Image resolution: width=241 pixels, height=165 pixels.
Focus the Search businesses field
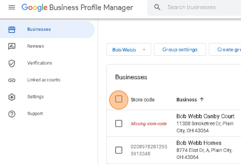pyautogui.click(x=194, y=7)
